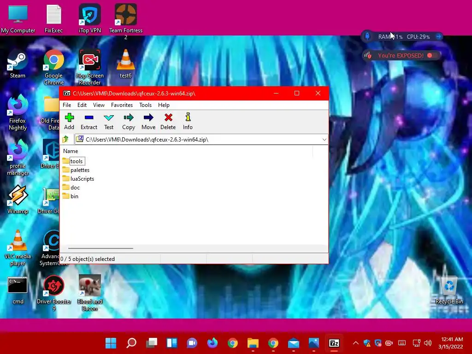Run the Test archive tool
The width and height of the screenshot is (472, 354).
[109, 121]
